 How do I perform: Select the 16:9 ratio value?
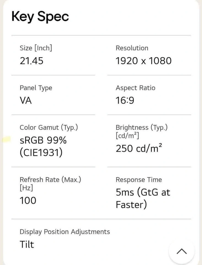coord(125,100)
